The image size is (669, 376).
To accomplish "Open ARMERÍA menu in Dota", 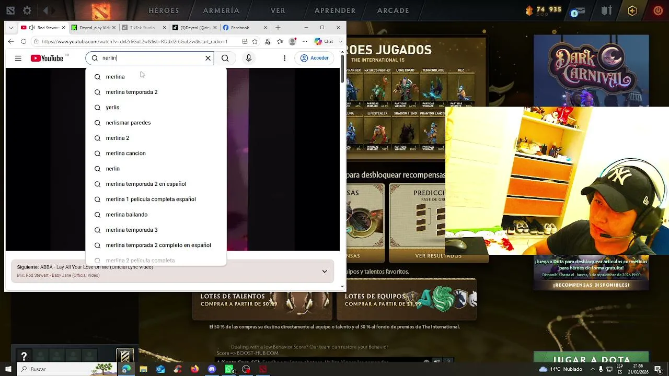I will coord(221,10).
